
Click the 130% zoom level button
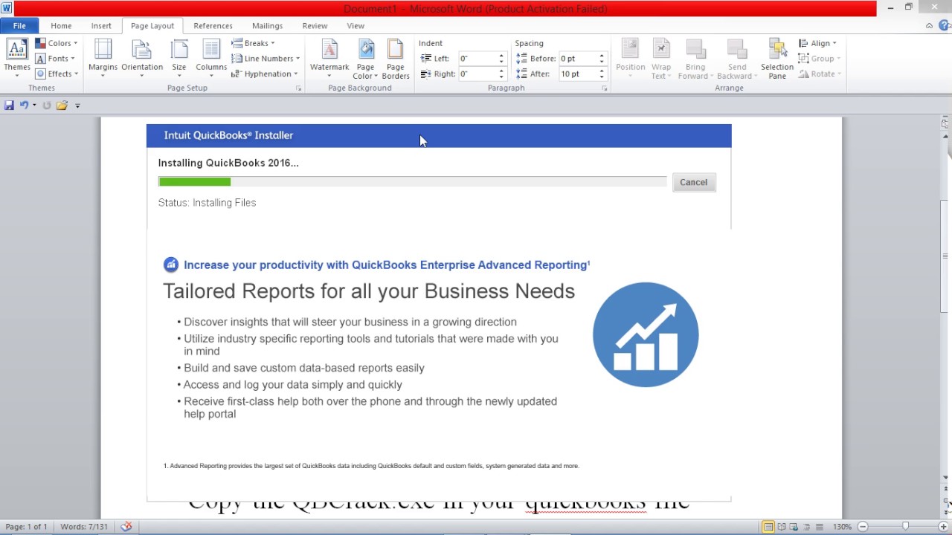coord(842,527)
